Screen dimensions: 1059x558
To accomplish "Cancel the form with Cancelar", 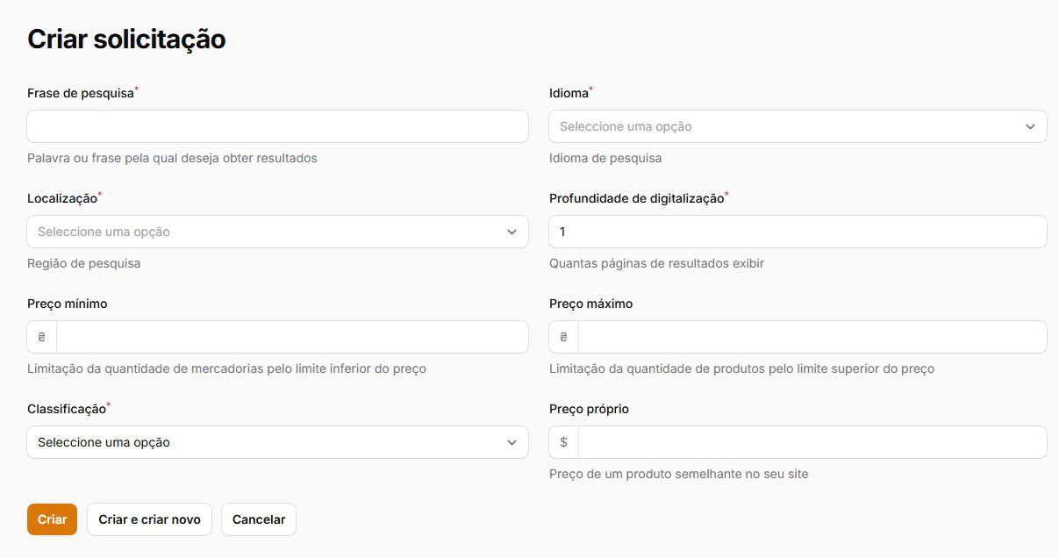I will (x=259, y=519).
